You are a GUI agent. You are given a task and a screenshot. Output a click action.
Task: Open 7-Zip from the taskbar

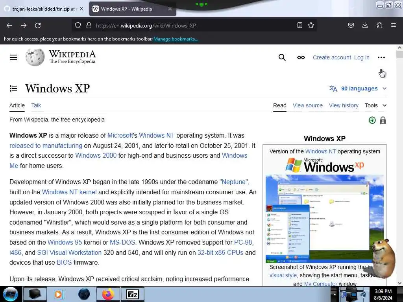[x=133, y=294]
